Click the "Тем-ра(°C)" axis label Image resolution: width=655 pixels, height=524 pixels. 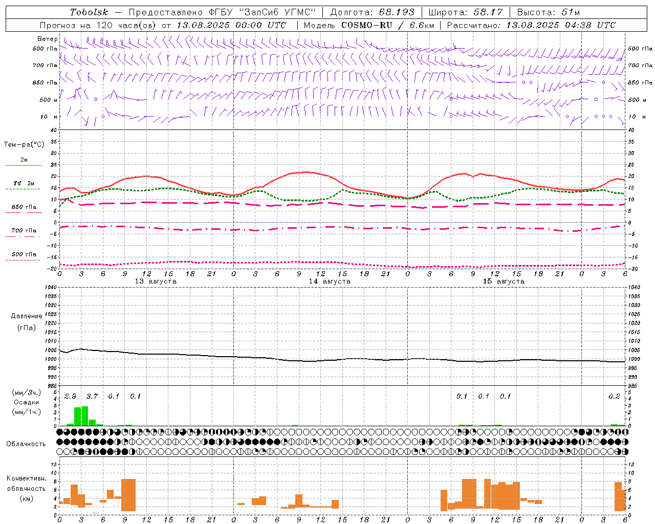(24, 145)
